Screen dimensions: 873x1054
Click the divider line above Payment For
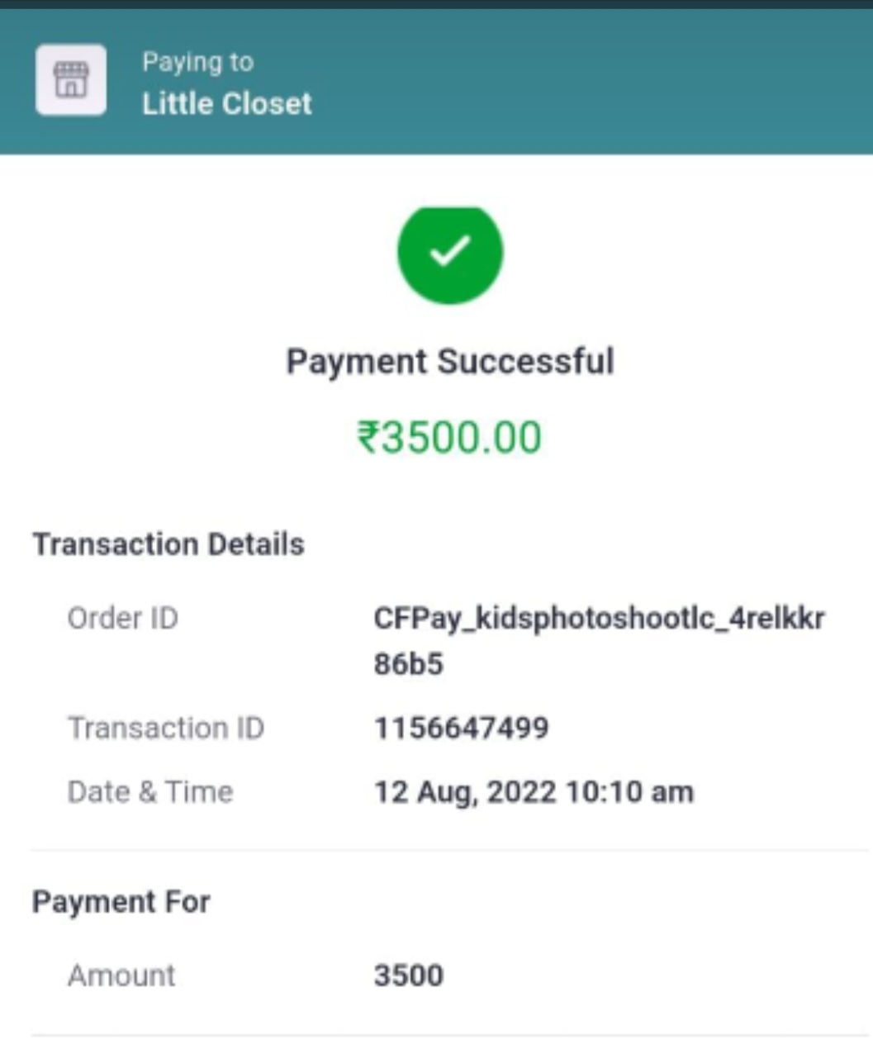(x=450, y=850)
